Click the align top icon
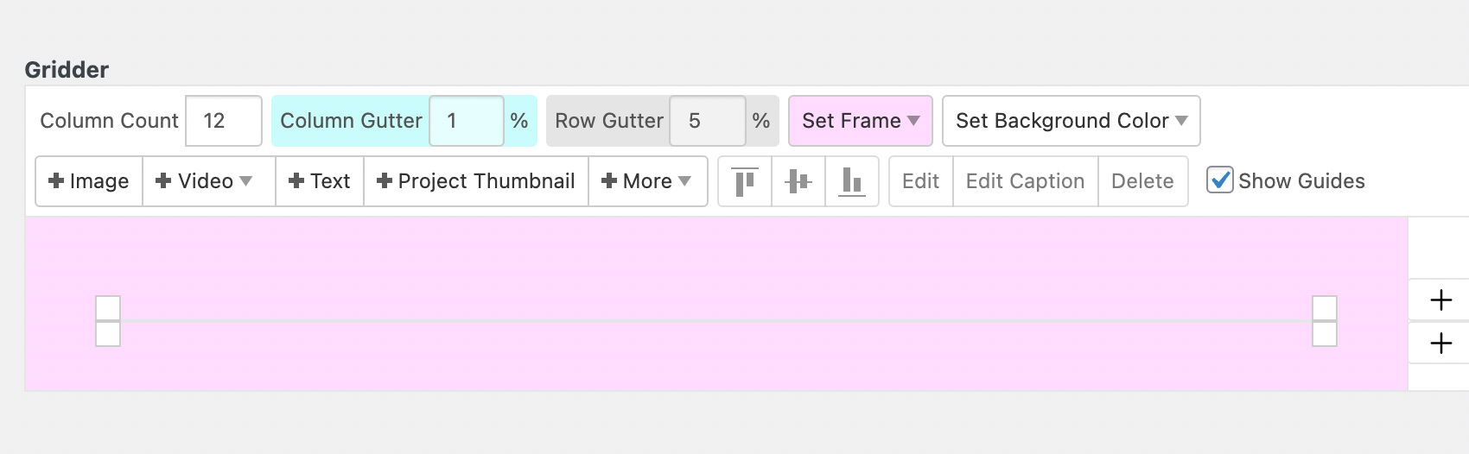This screenshot has height=454, width=1469. 745,181
